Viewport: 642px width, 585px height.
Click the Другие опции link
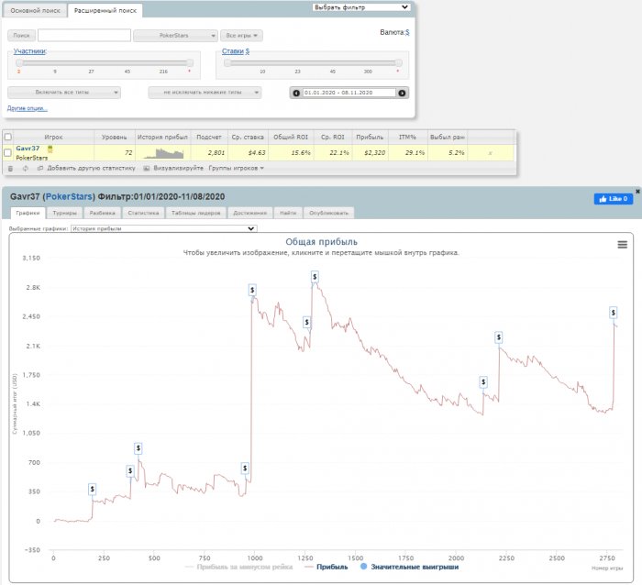(28, 108)
